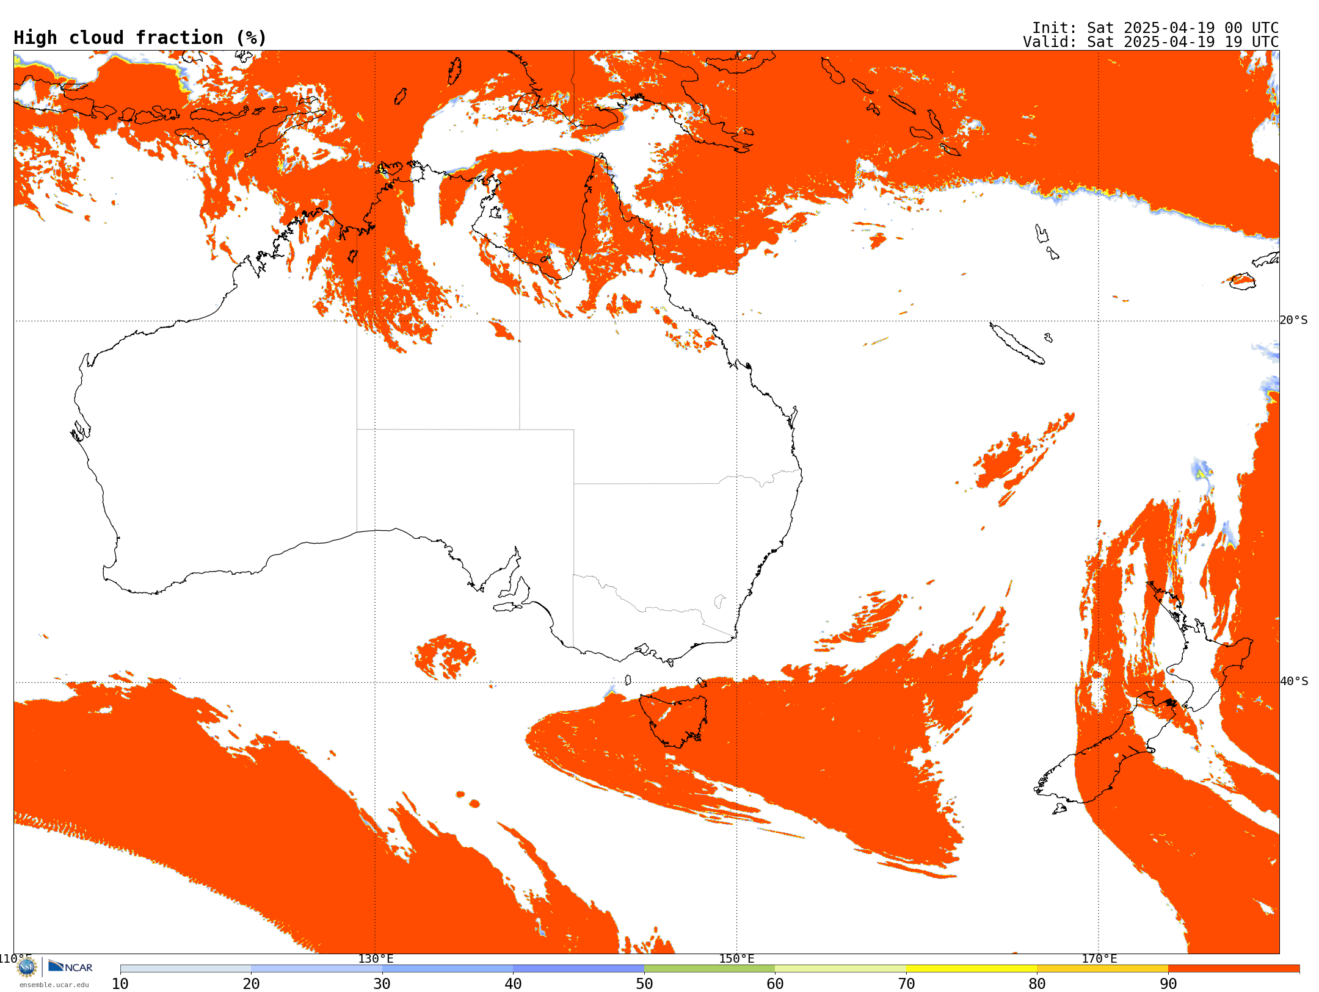The width and height of the screenshot is (1319, 992).
Task: Click the colorbar tick label 60
Action: click(x=775, y=983)
